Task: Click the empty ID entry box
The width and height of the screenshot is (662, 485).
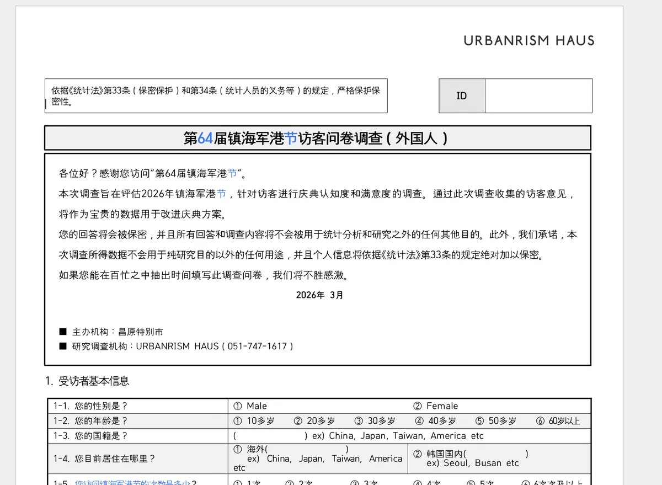Action: (x=539, y=96)
